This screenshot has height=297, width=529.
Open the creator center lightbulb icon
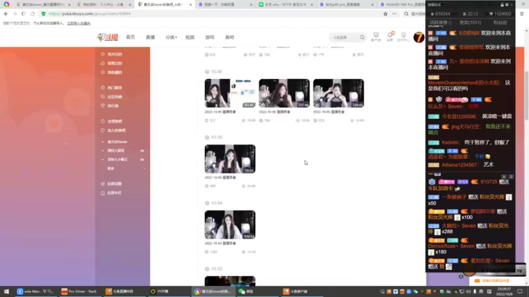coord(403,37)
